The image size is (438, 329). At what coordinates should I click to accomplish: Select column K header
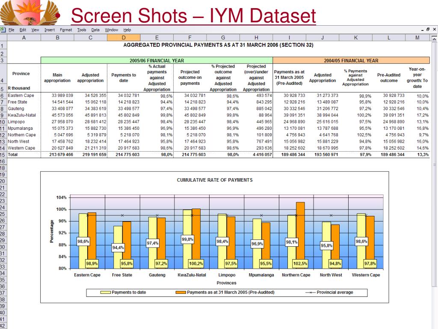[355, 38]
